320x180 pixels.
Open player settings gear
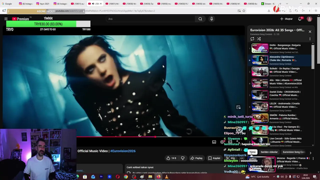click(222, 142)
